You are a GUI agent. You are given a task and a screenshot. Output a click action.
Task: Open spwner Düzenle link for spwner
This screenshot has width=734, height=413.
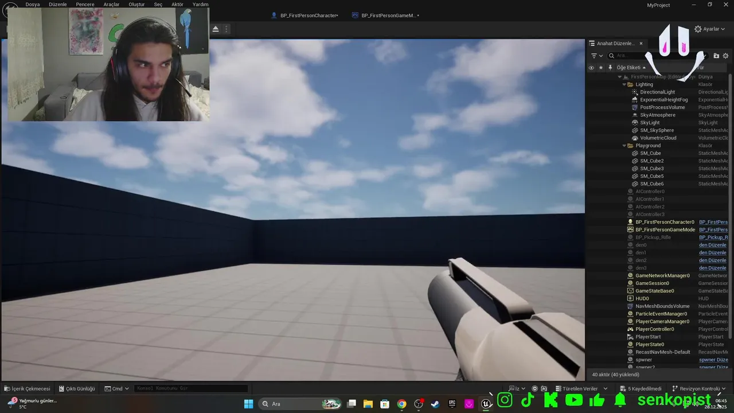713,360
